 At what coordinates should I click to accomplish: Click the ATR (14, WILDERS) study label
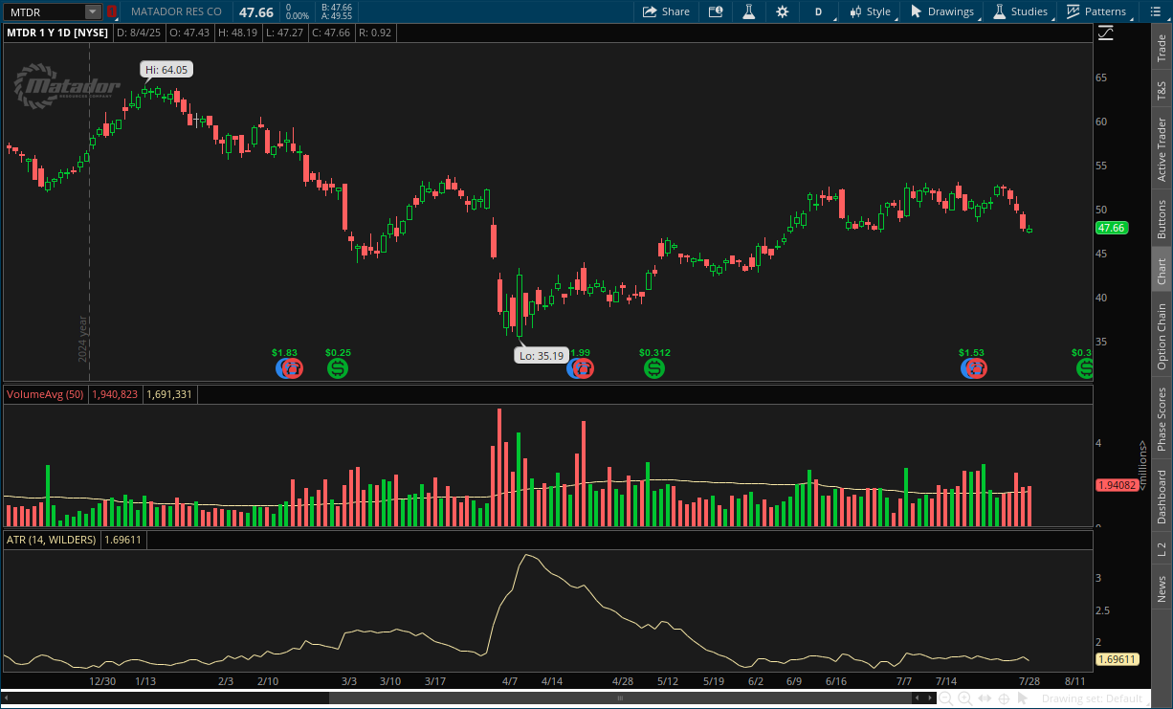[x=52, y=540]
